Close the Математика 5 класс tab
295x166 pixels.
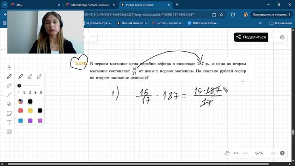[114, 5]
